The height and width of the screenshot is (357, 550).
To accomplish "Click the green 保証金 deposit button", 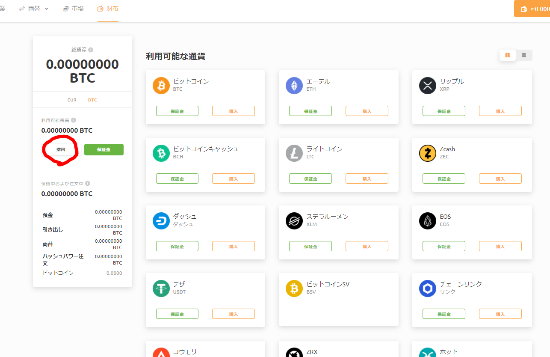I will [103, 149].
